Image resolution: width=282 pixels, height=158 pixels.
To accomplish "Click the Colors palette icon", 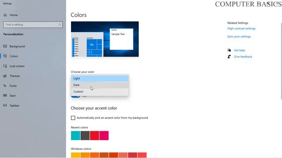I will point(5,56).
